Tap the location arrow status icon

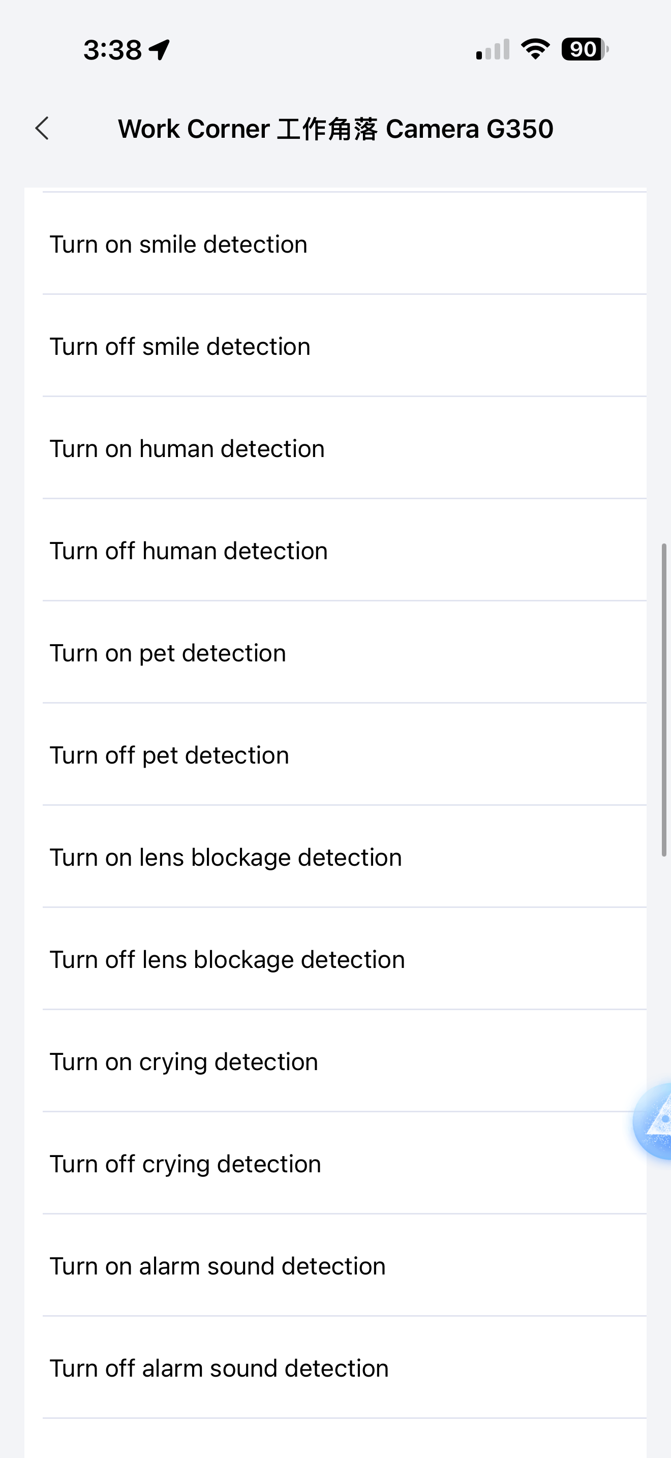(x=160, y=50)
